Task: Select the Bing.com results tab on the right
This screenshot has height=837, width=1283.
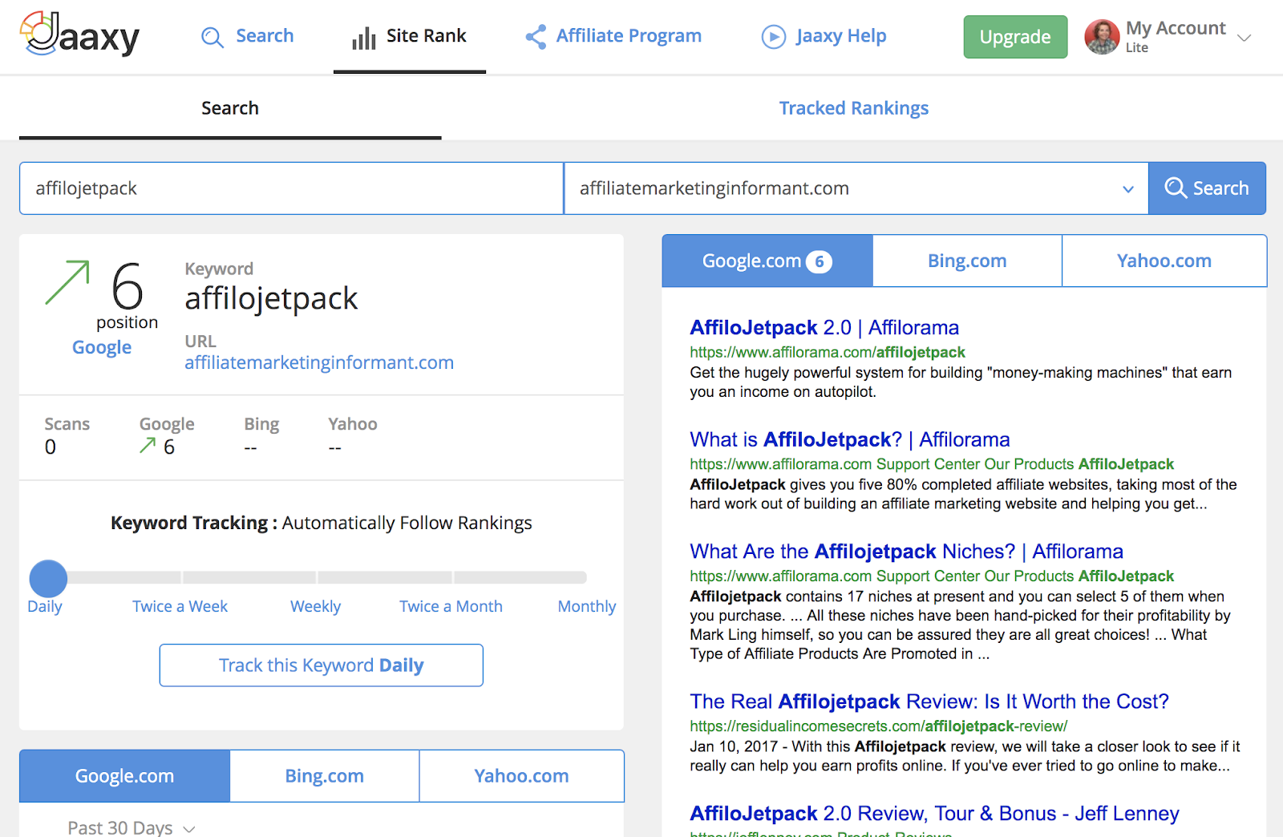Action: click(967, 261)
